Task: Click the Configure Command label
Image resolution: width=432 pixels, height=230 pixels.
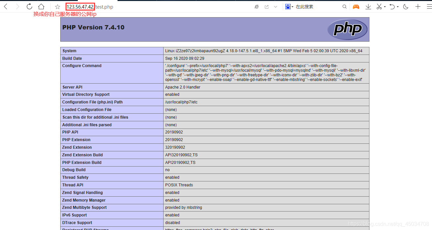Action: click(x=82, y=66)
